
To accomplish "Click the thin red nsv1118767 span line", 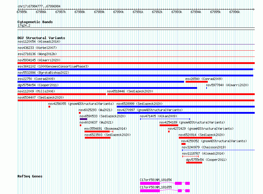I will (x=191, y=156).
